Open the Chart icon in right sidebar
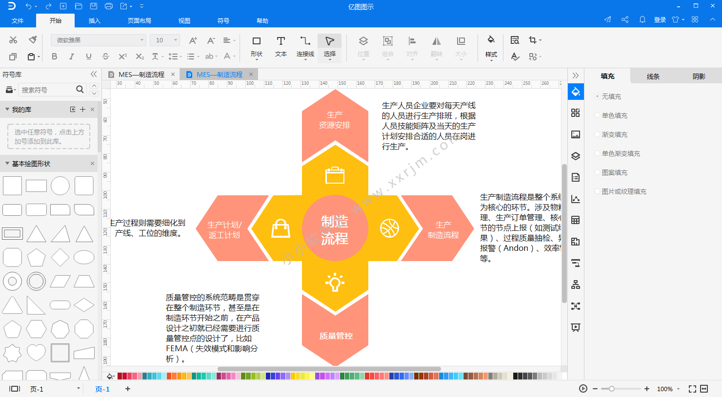The width and height of the screenshot is (722, 397). pos(576,199)
